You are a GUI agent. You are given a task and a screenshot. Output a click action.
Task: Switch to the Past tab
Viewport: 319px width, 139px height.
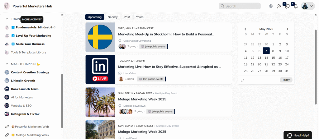[x=127, y=17]
